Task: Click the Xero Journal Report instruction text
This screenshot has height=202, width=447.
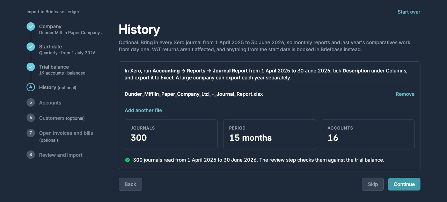Action: (x=266, y=74)
